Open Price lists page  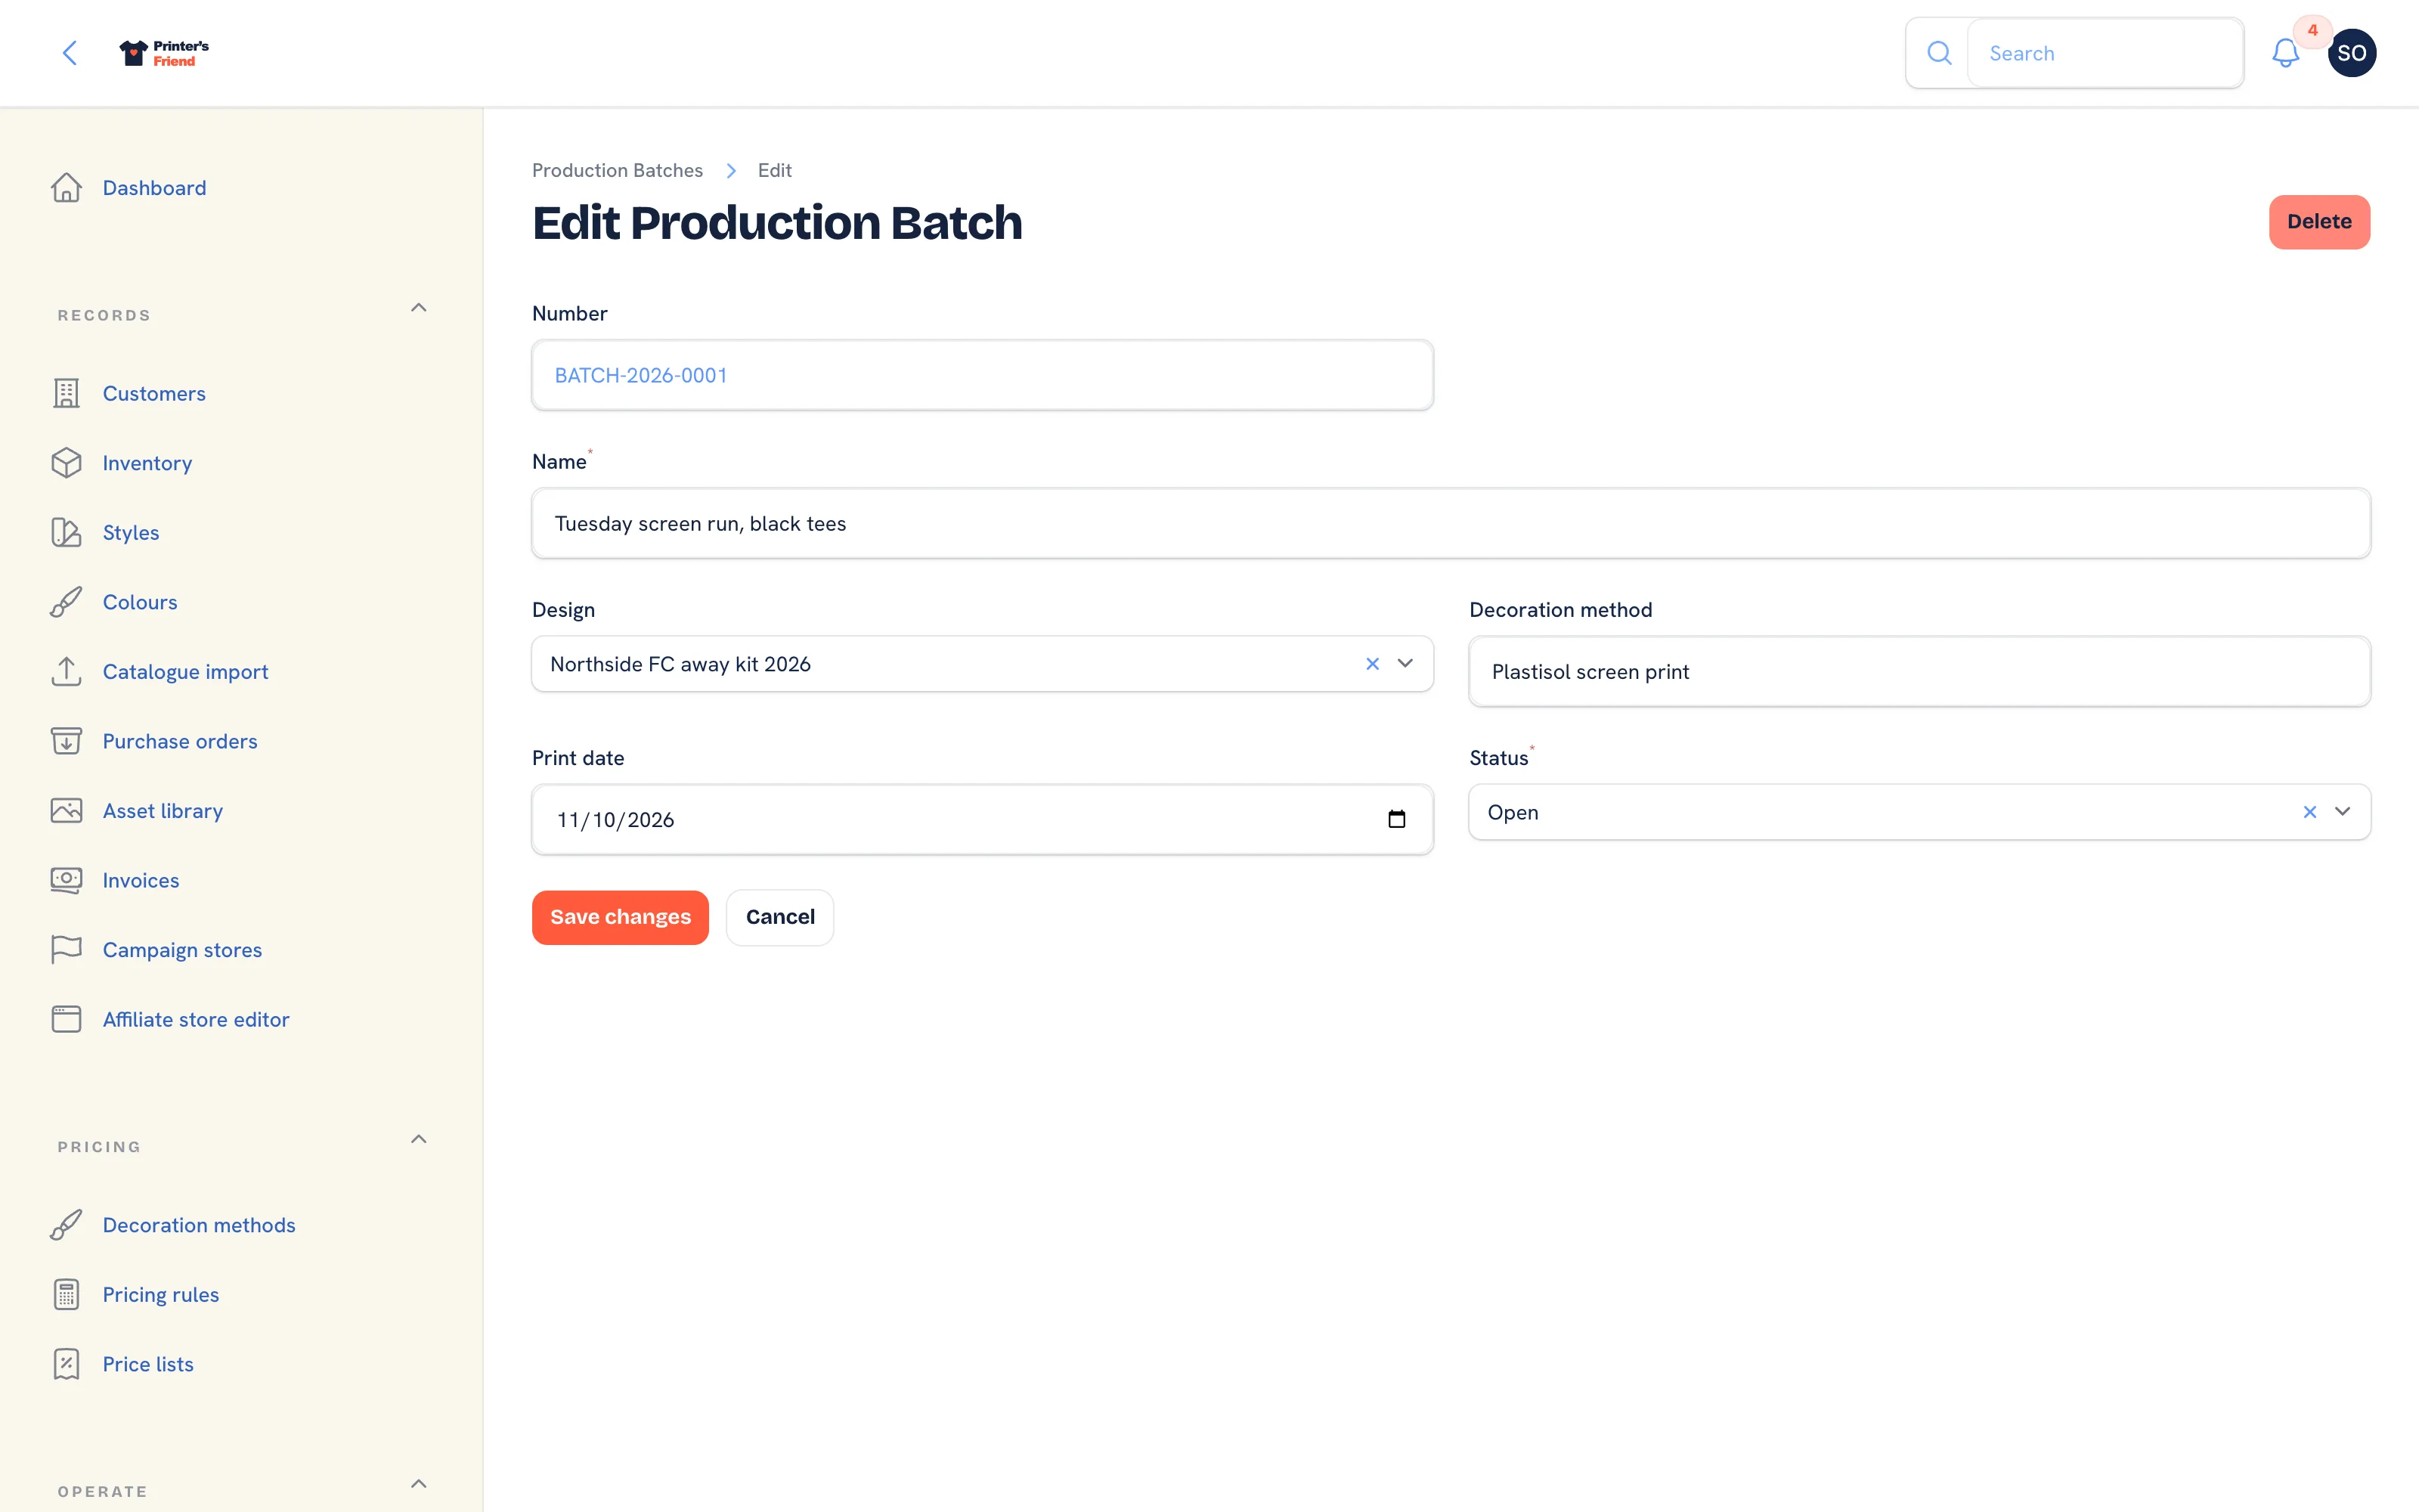pos(148,1364)
